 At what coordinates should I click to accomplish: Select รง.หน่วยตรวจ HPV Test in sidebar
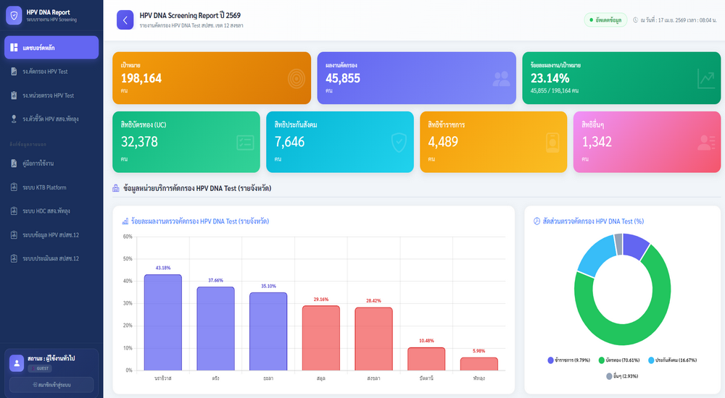point(51,96)
